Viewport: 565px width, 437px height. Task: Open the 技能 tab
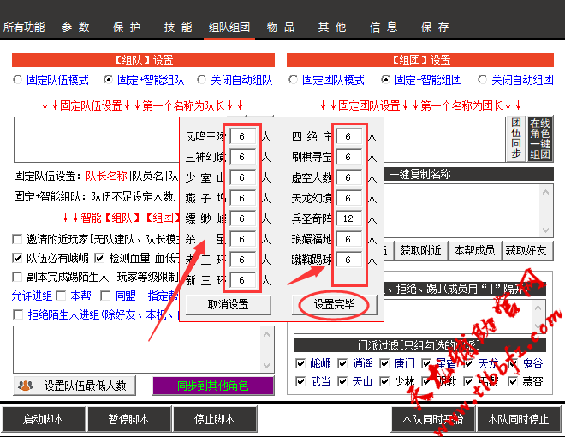[x=178, y=27]
